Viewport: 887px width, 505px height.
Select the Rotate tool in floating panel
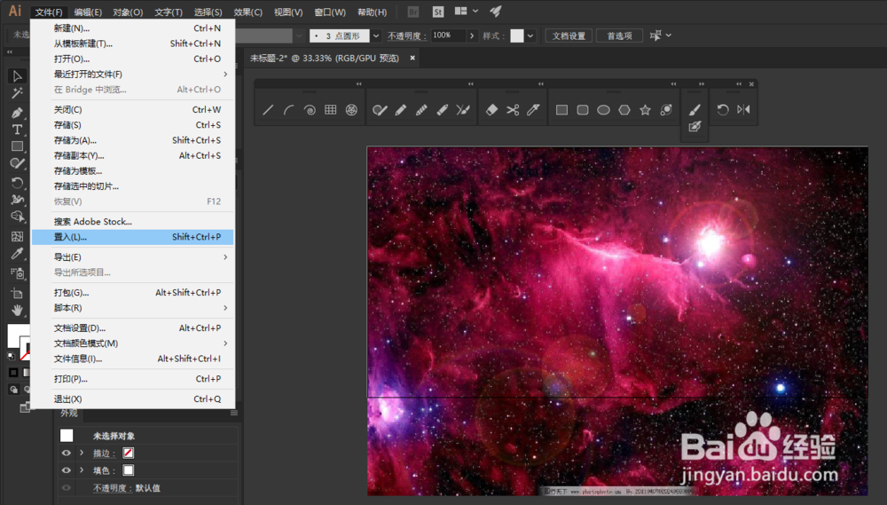point(722,110)
